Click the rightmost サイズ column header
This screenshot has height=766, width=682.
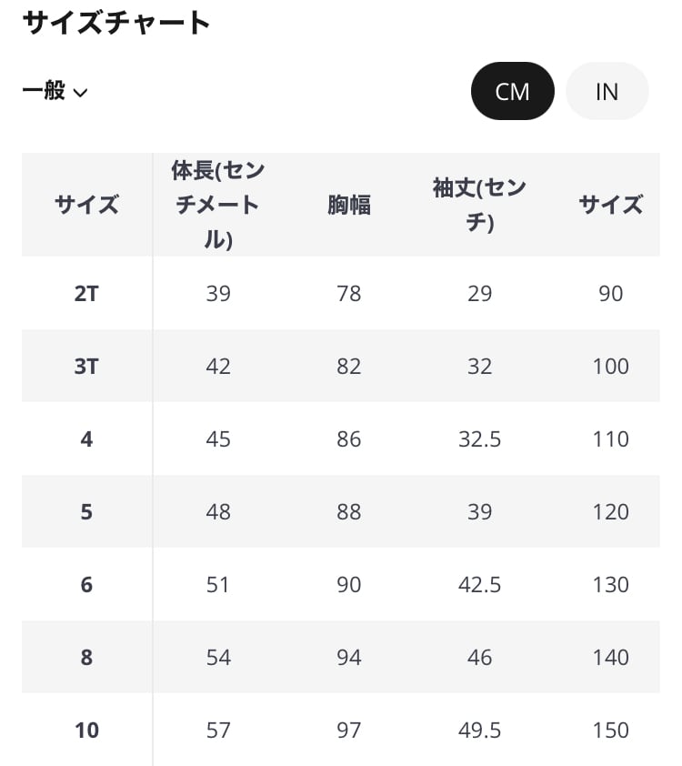[x=610, y=205]
